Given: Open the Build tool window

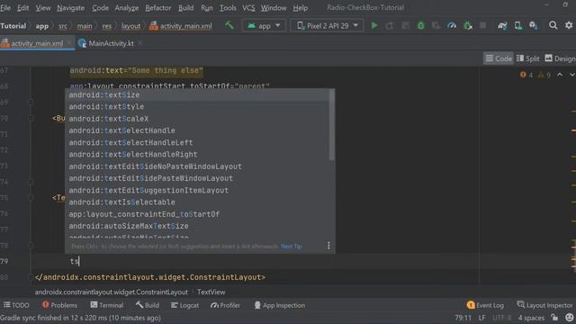Looking at the screenshot, I should pyautogui.click(x=148, y=305).
